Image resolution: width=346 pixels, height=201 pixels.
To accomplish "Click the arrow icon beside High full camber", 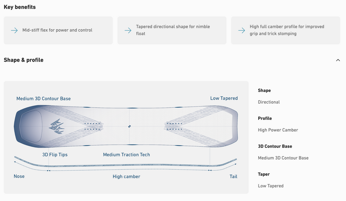I will 241,30.
